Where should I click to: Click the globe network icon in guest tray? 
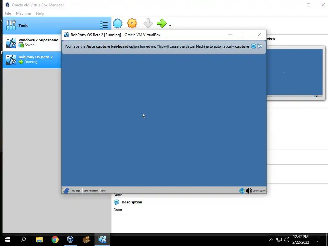tap(242, 191)
